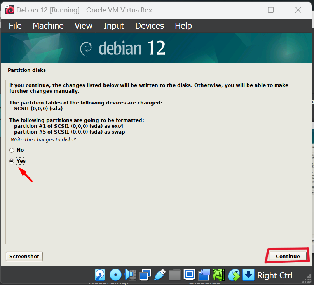The height and width of the screenshot is (285, 314).
Task: Select the Yes radio button
Action: (12, 161)
